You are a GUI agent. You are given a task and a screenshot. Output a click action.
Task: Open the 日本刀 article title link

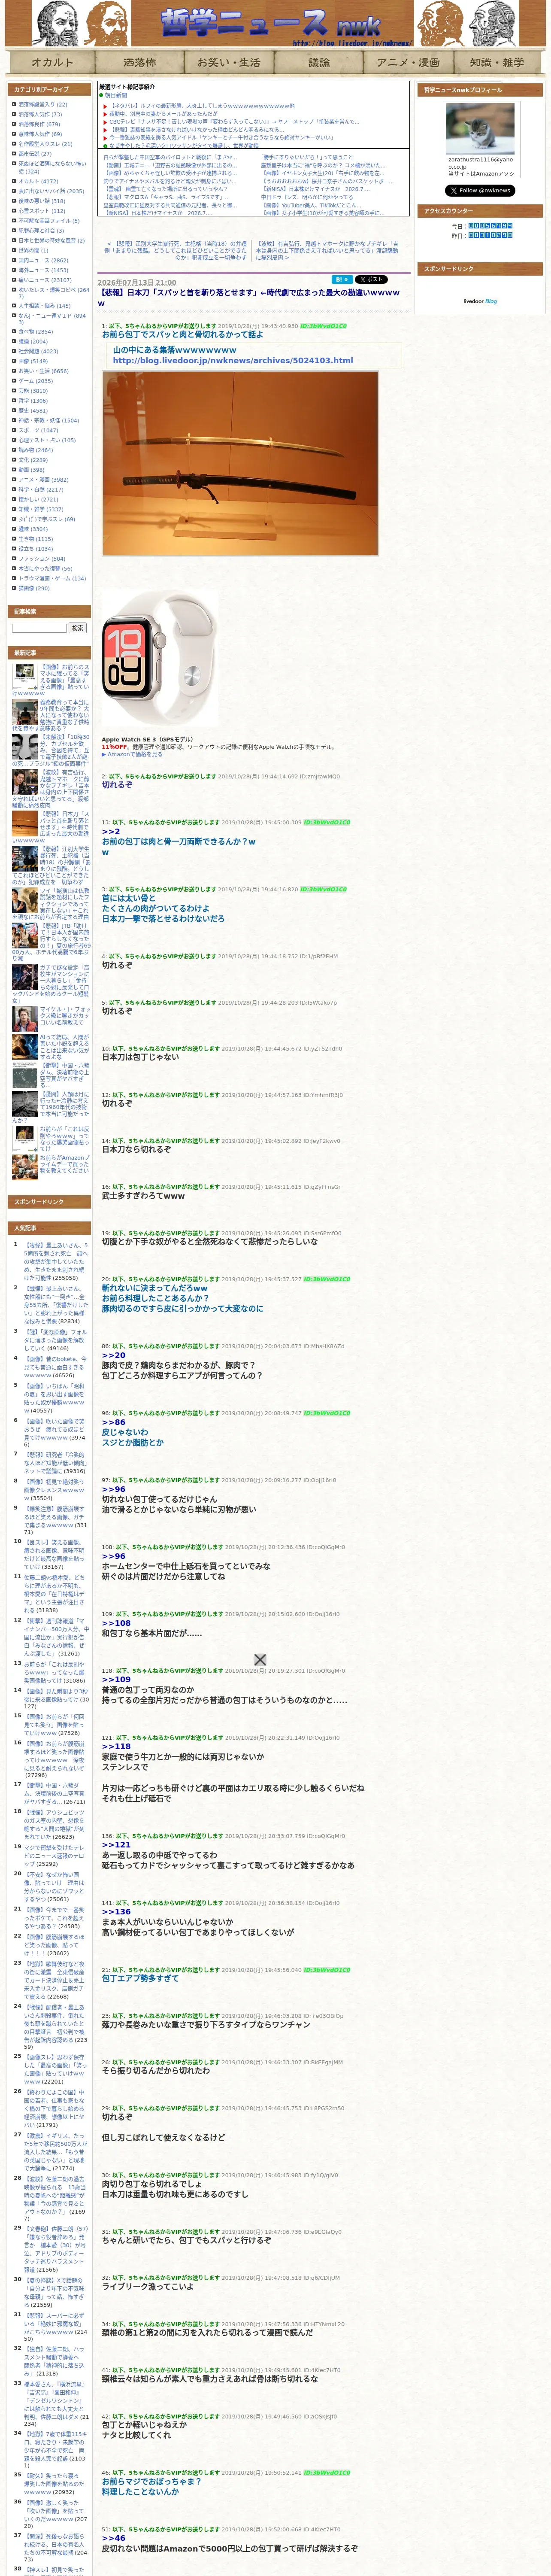click(248, 298)
